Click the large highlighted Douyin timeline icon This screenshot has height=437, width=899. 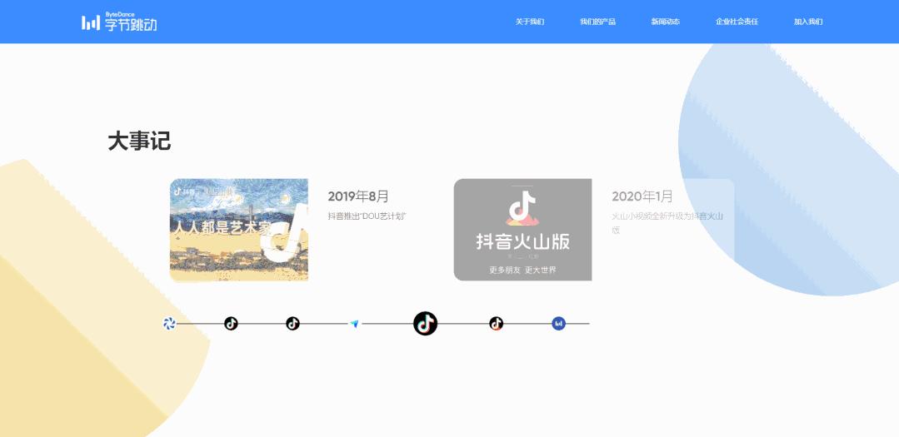[x=425, y=324]
